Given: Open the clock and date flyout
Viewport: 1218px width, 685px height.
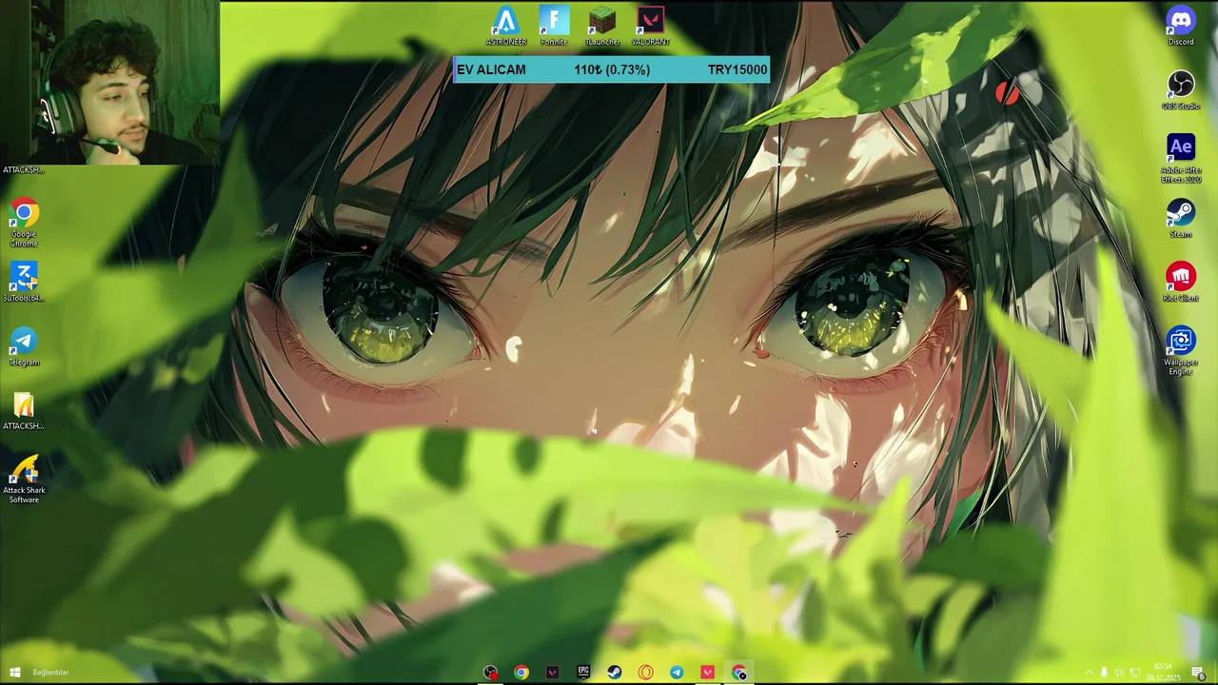Looking at the screenshot, I should pyautogui.click(x=1163, y=673).
